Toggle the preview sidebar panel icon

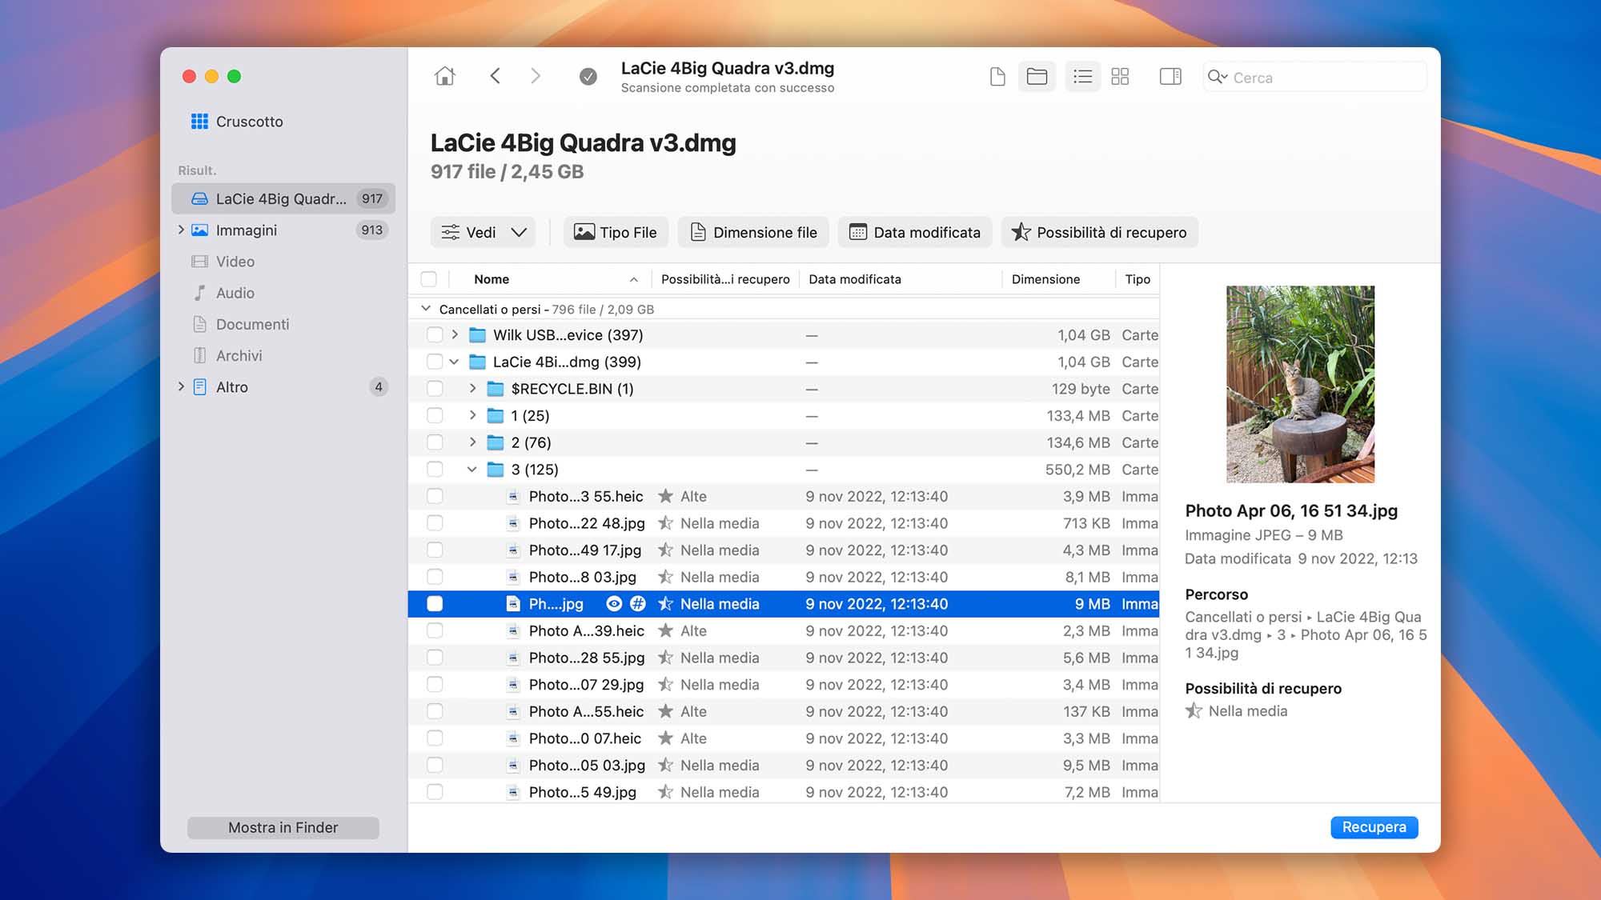[x=1170, y=77]
